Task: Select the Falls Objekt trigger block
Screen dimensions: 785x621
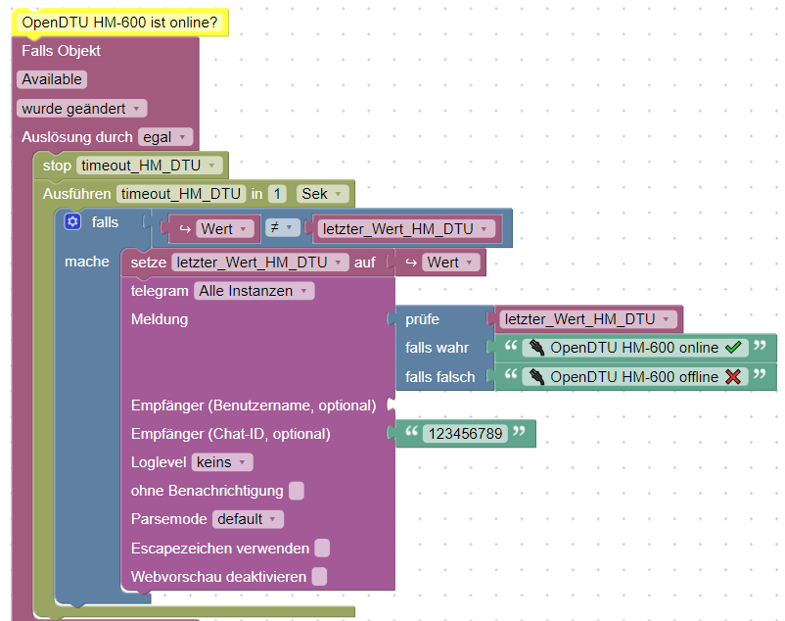Action: click(61, 51)
